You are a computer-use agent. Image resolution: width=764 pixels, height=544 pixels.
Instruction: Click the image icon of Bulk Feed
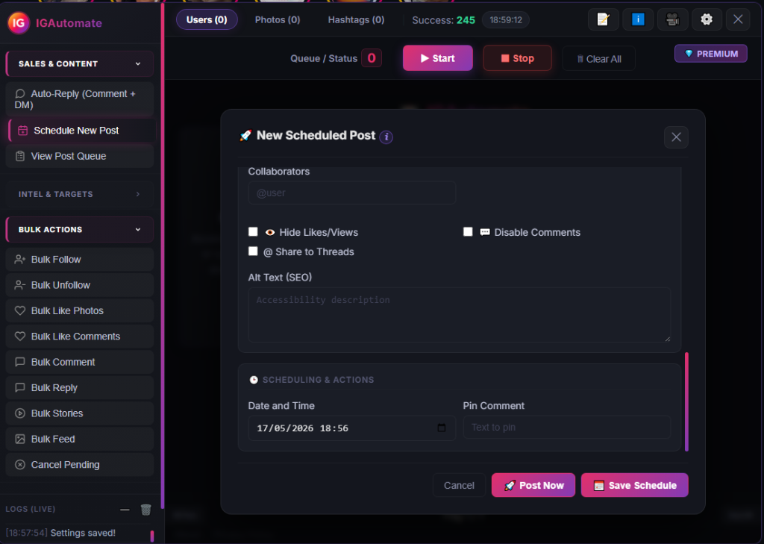[x=20, y=440]
